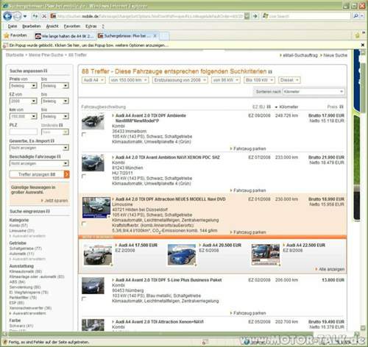
Task: Click the search magnifier icon
Action: click(x=355, y=16)
